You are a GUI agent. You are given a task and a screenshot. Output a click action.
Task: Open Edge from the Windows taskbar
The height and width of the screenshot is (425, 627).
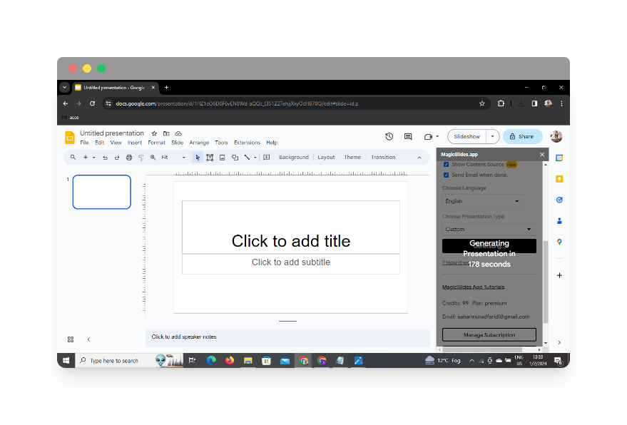tap(211, 361)
